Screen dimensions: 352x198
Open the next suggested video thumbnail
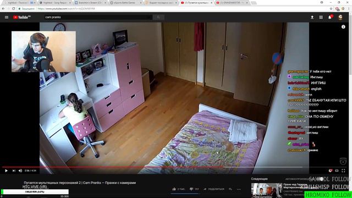point(267,190)
